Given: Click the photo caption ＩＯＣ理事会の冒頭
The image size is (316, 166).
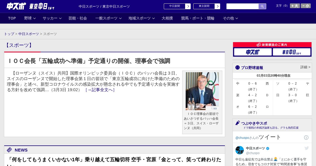Looking at the screenshot, I should click(201, 121).
